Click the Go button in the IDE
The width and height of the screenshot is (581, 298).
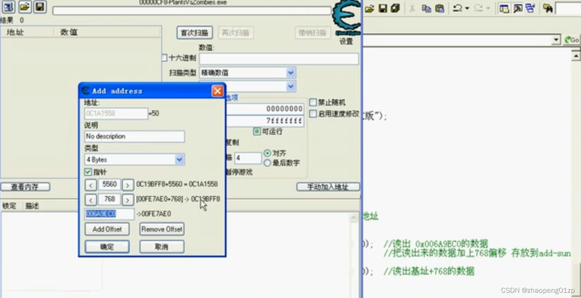click(572, 40)
